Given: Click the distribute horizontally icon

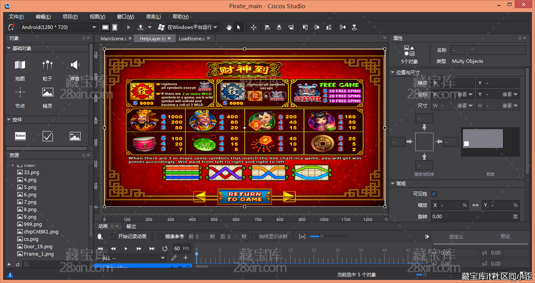Looking at the screenshot, I should 343,27.
